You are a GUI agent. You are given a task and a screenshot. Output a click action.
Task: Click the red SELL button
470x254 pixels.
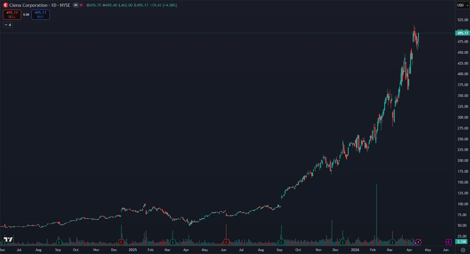(x=12, y=15)
